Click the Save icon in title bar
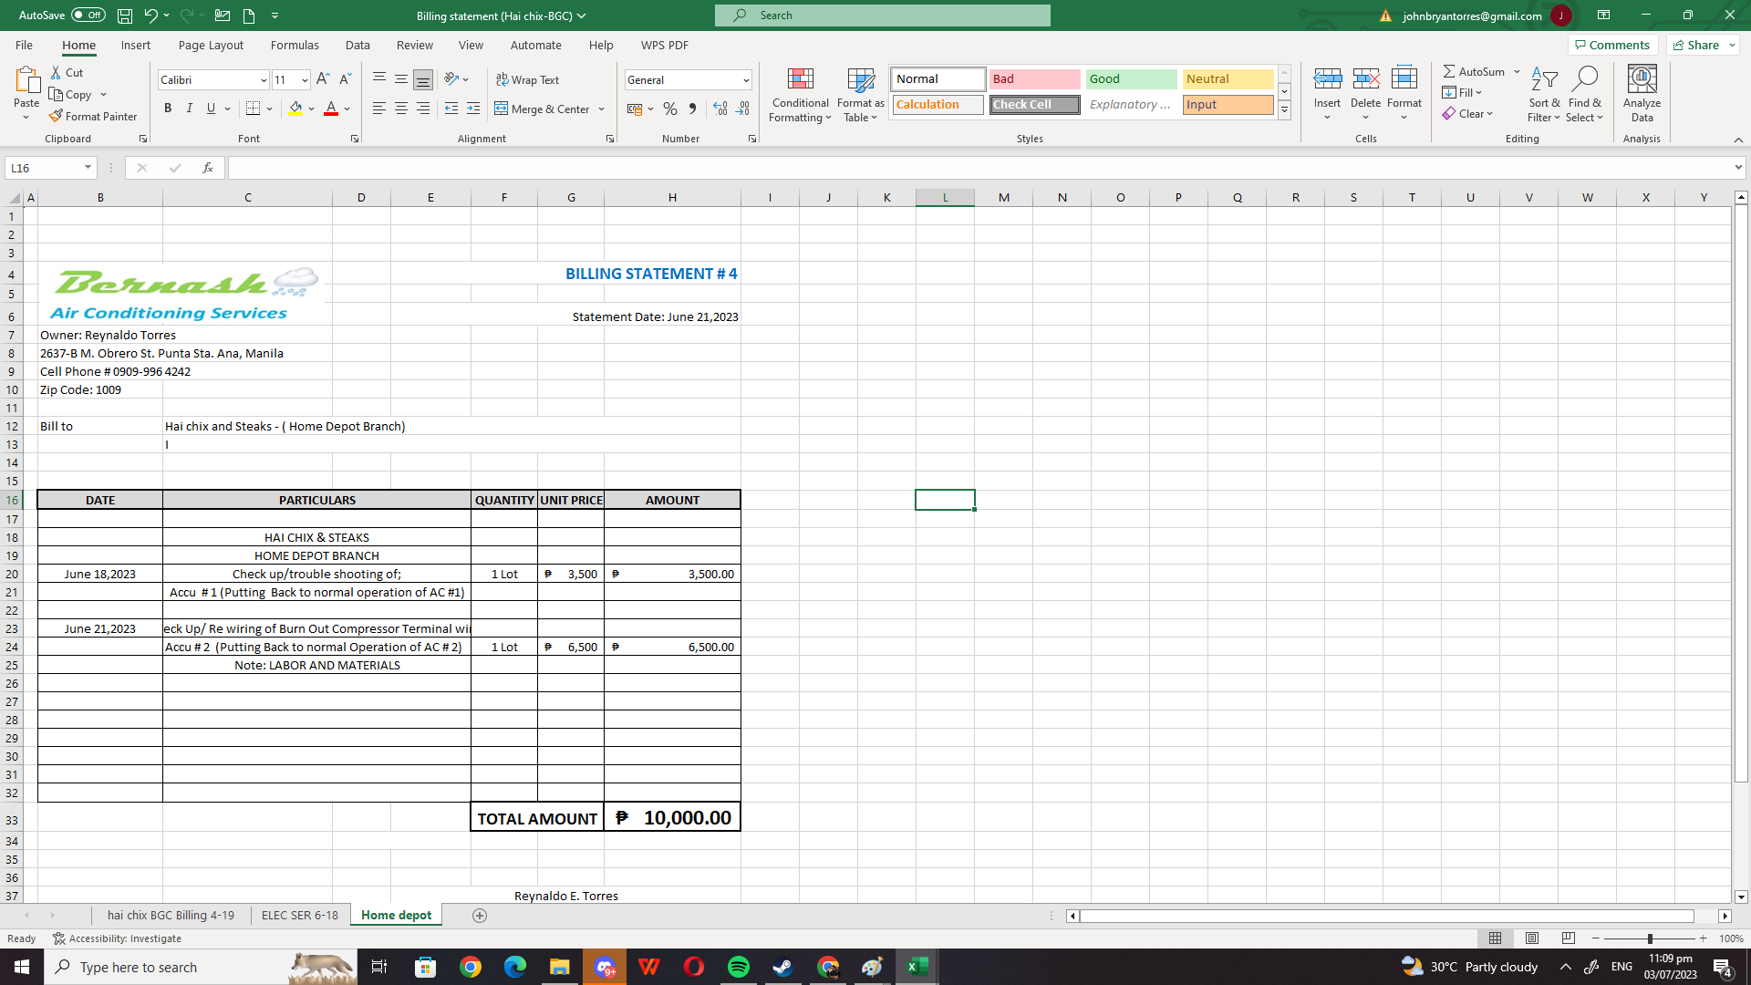The image size is (1751, 985). (x=125, y=16)
